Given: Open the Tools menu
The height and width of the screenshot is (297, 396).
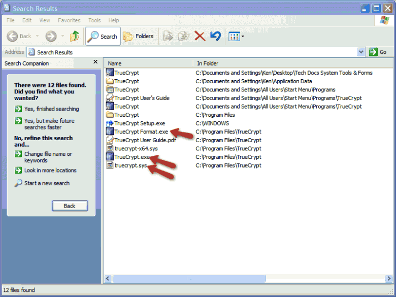Looking at the screenshot, I should pos(94,20).
